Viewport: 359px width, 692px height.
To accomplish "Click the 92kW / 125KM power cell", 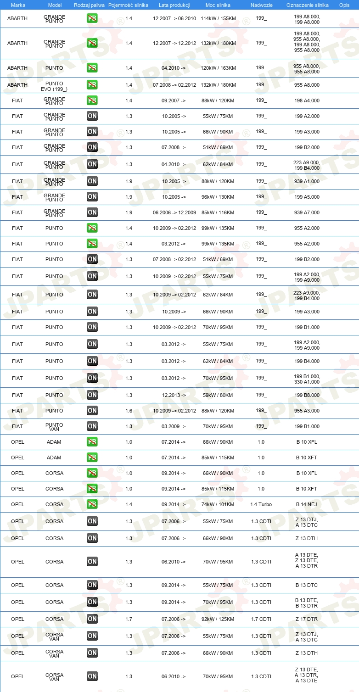I will 218,619.
